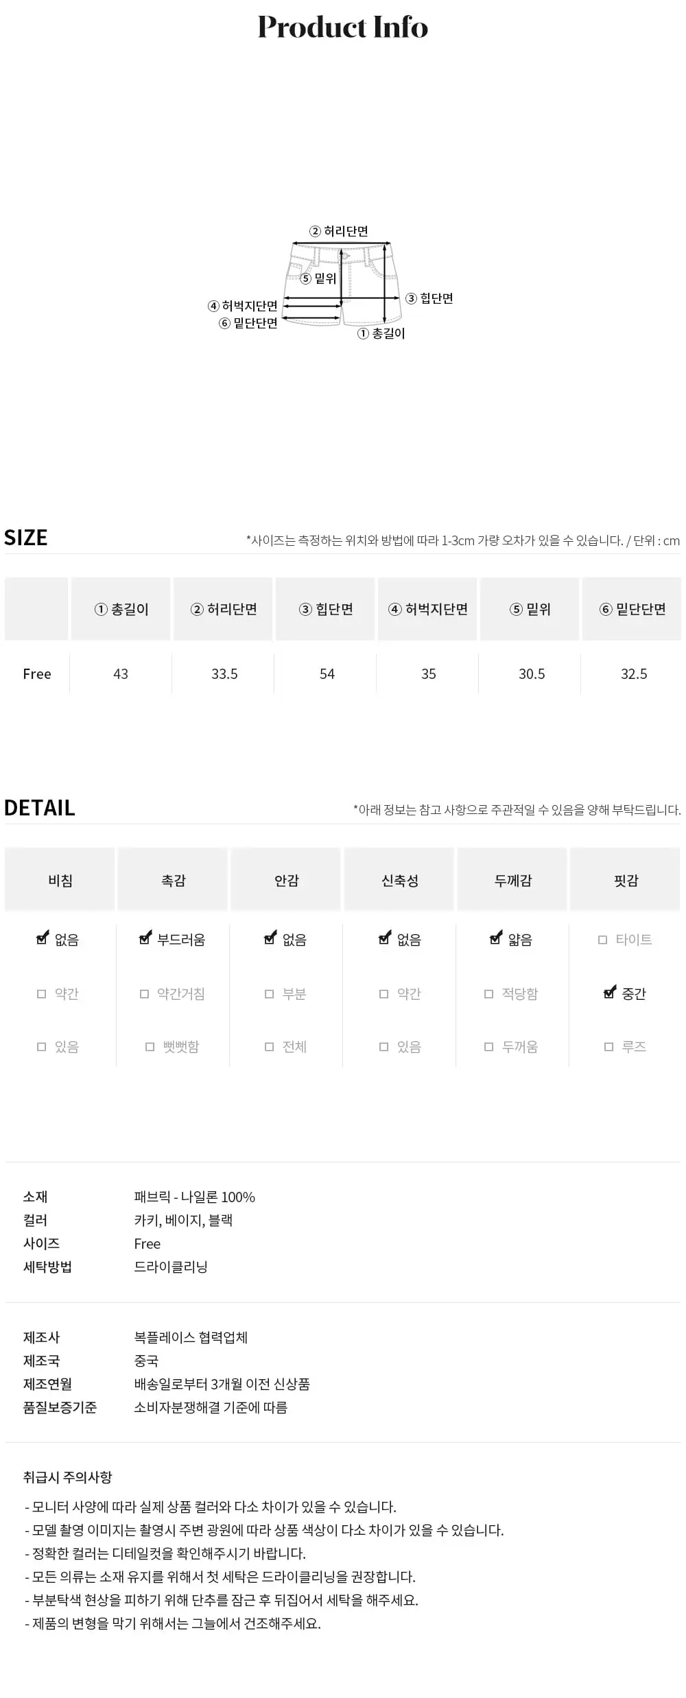This screenshot has width=686, height=1698.
Task: Click the ① 총길이 column header
Action: (x=121, y=609)
